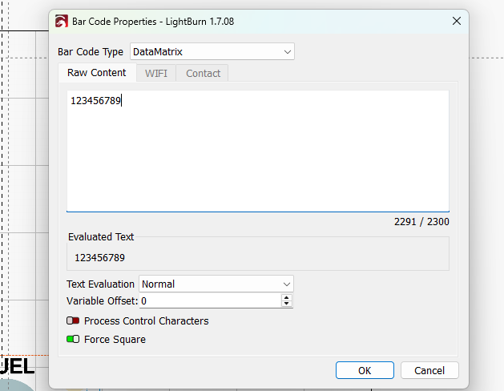
Task: Switch to the WIFI tab
Action: point(156,73)
